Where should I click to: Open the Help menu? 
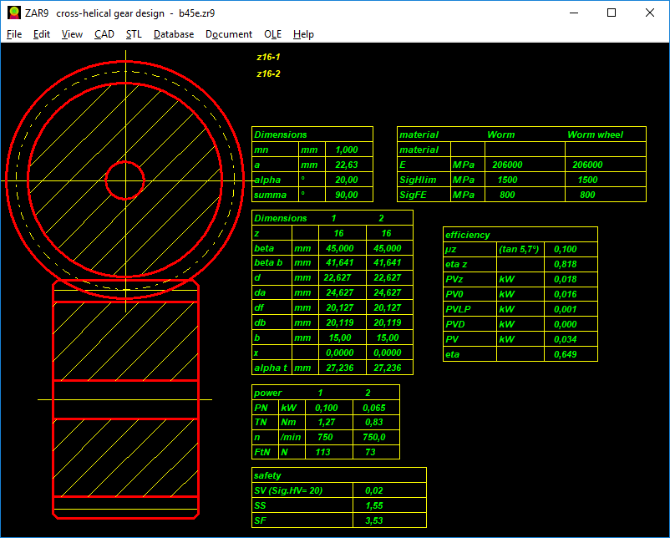tap(303, 34)
